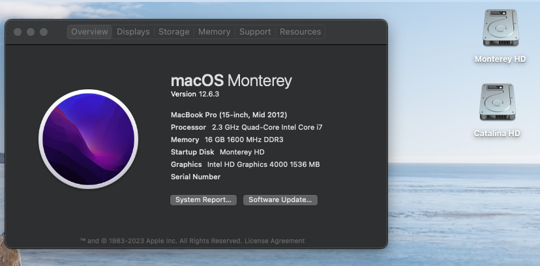The height and width of the screenshot is (266, 540).
Task: Go to the Support tab
Action: [255, 32]
